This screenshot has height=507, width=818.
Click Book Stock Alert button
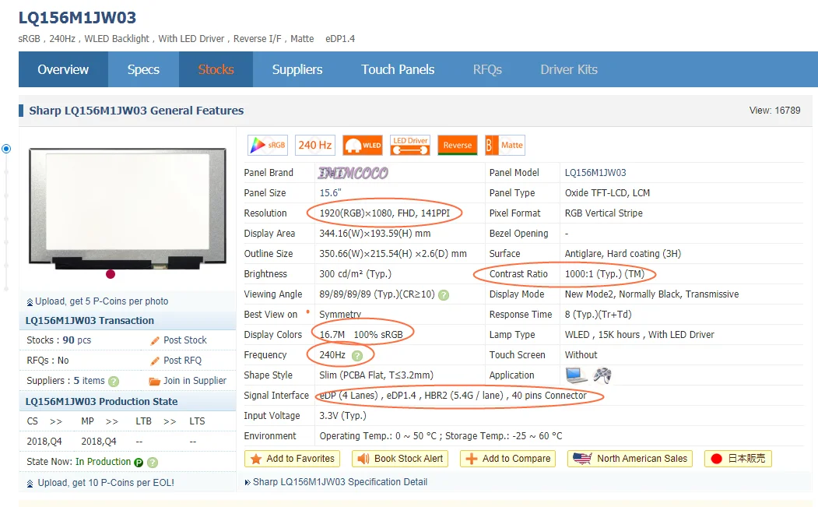400,459
